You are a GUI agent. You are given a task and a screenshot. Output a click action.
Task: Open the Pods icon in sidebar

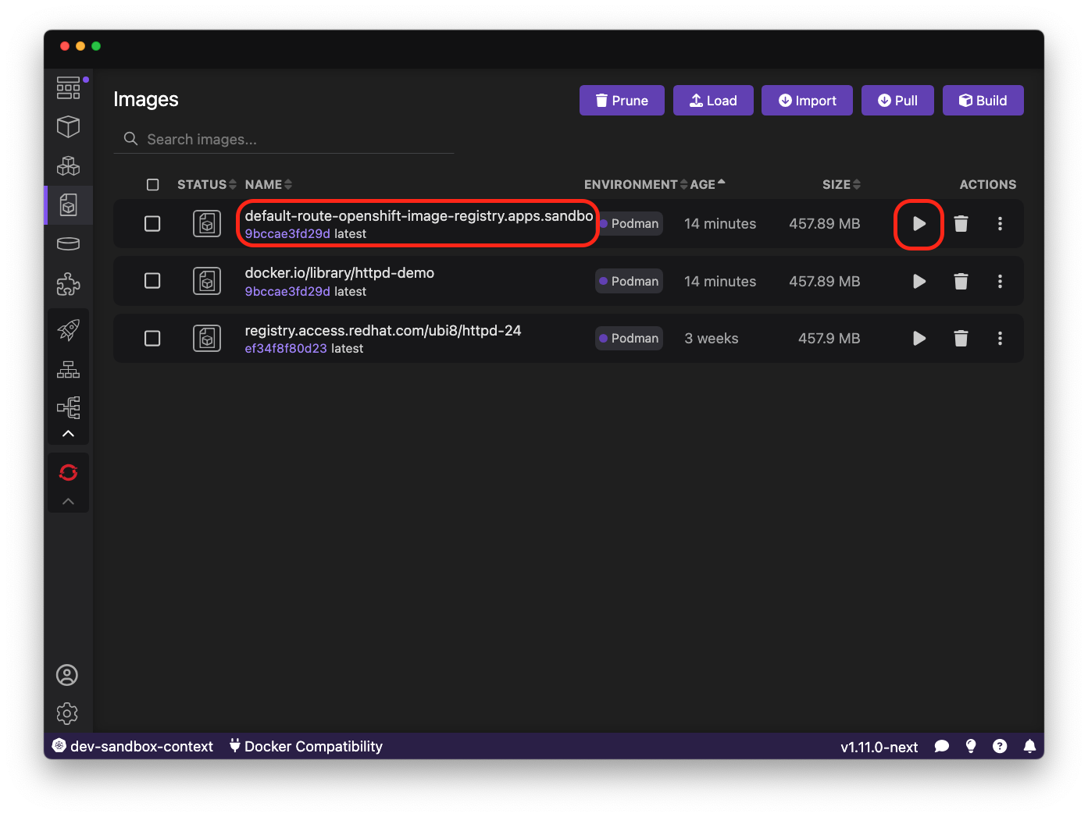(68, 165)
